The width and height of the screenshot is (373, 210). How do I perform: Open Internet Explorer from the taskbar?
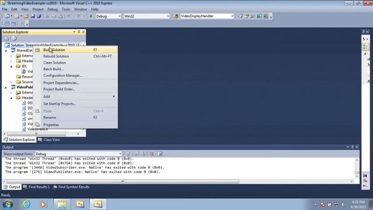tap(26, 204)
